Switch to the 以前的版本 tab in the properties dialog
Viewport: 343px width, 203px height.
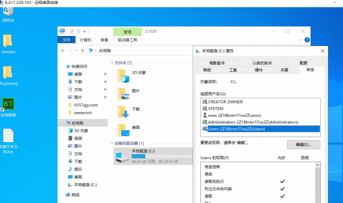pos(262,63)
